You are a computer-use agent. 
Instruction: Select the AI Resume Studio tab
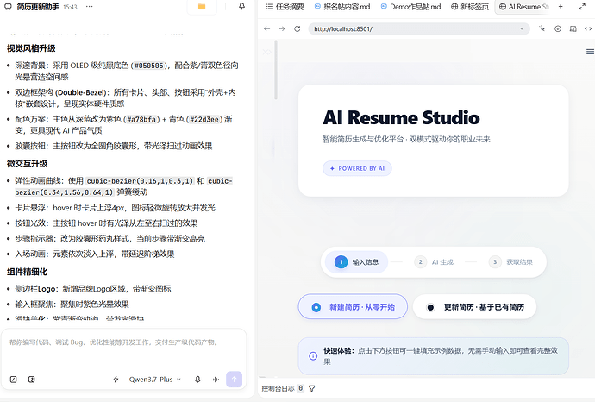[x=523, y=7]
